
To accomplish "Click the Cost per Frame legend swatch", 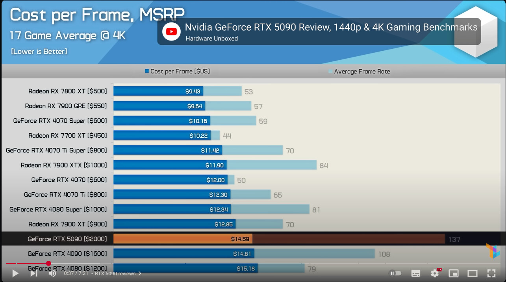I will [147, 71].
